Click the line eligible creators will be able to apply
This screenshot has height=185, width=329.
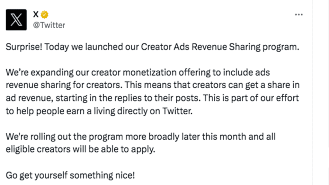pos(80,150)
